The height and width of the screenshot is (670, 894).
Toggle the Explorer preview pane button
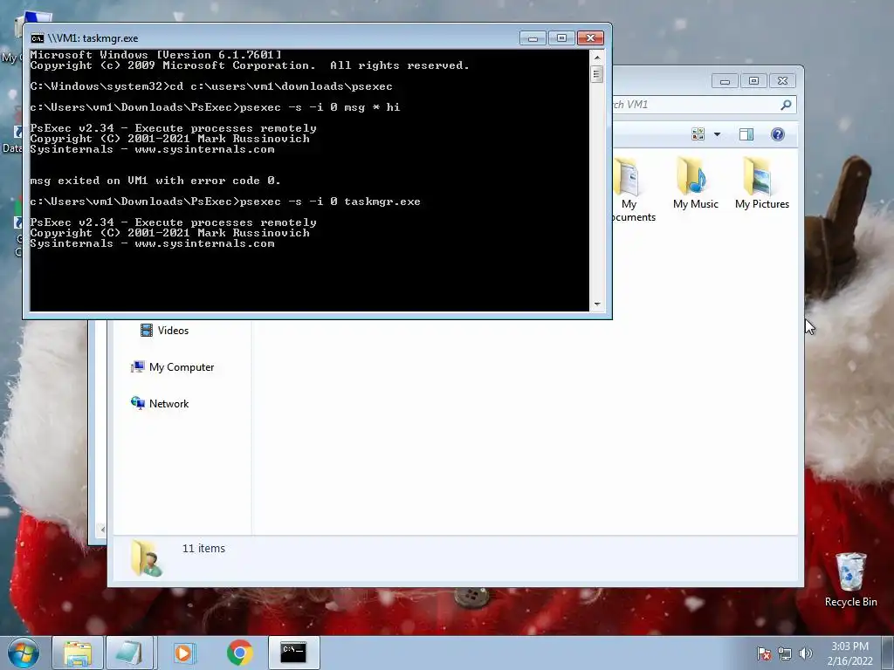click(746, 134)
